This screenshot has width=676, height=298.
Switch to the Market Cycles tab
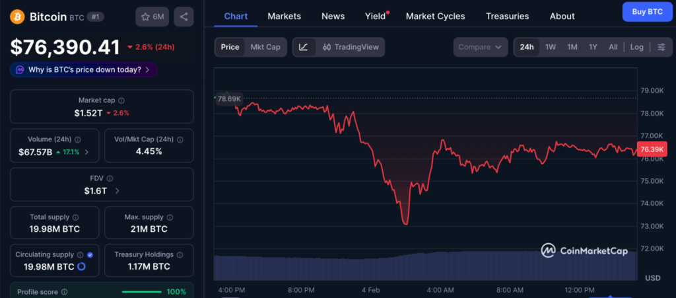point(435,16)
